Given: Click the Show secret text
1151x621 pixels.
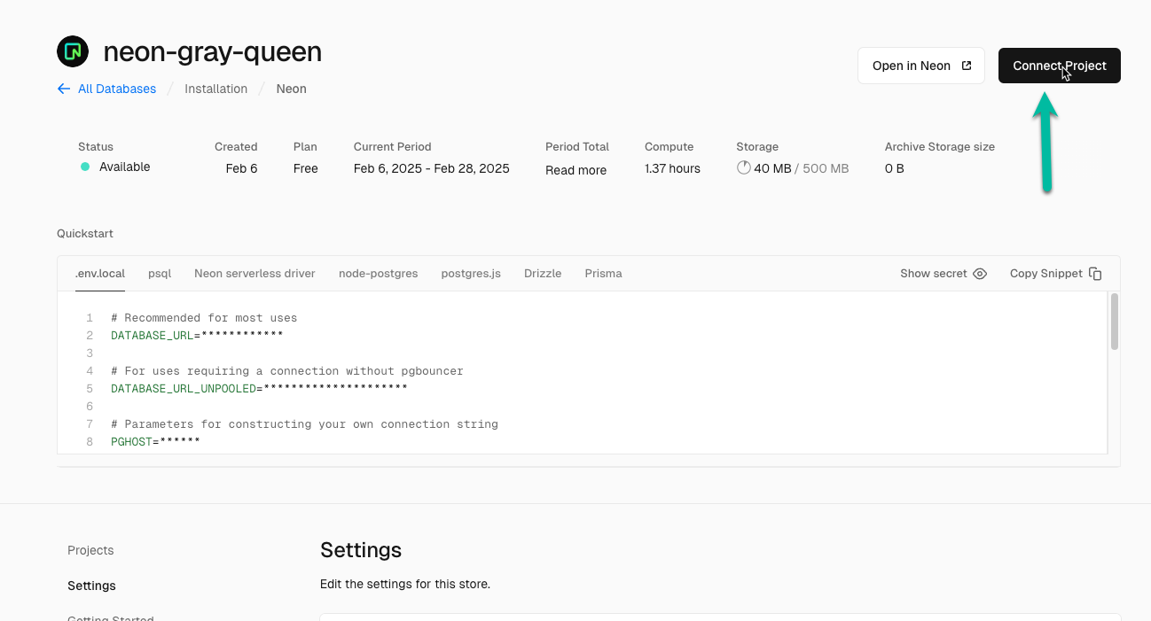Looking at the screenshot, I should [934, 274].
